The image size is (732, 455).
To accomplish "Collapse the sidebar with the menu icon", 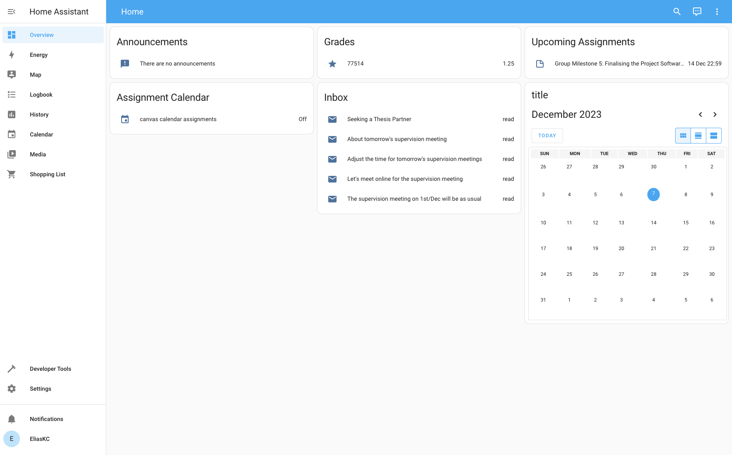I will [12, 12].
